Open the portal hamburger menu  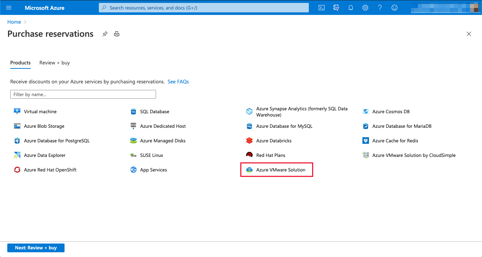point(9,8)
